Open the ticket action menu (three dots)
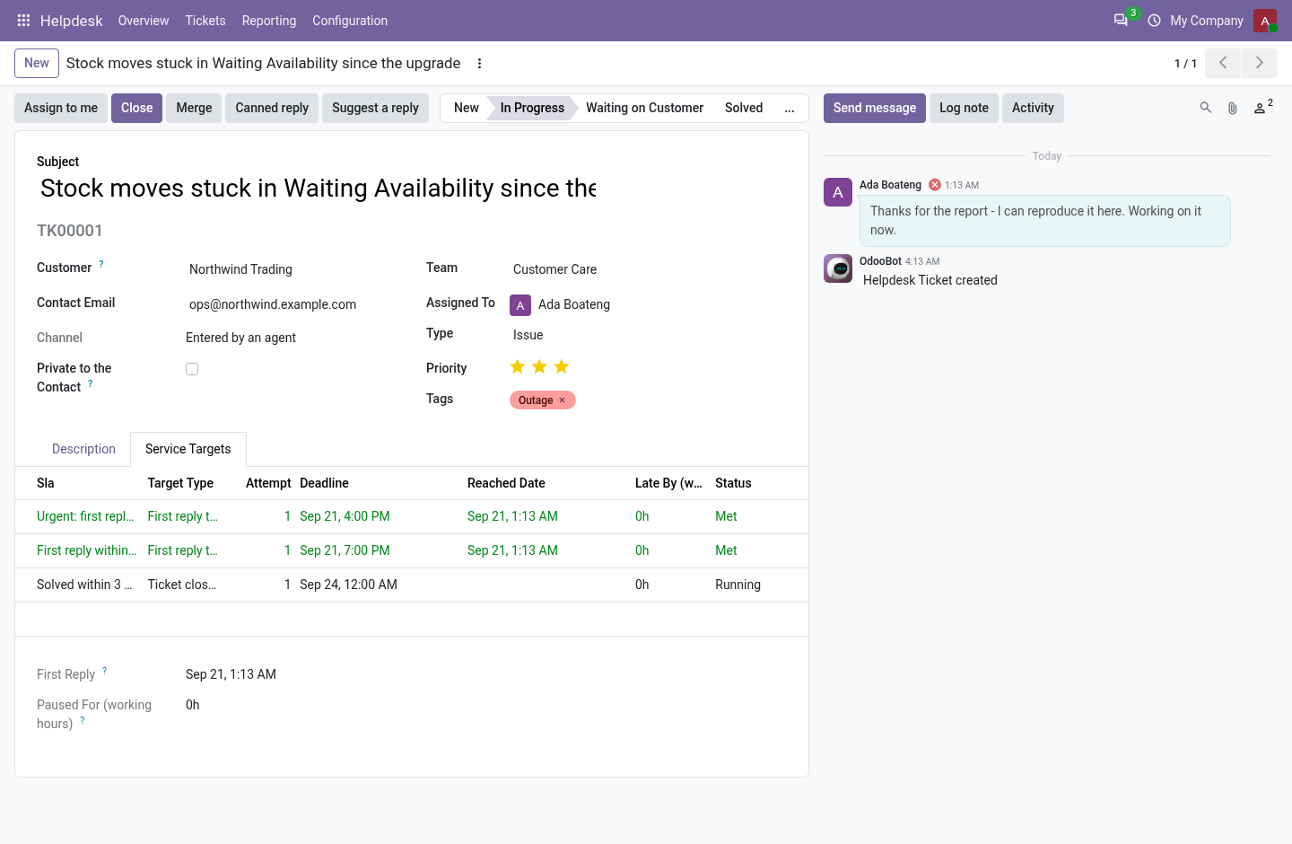1292x844 pixels. 479,64
